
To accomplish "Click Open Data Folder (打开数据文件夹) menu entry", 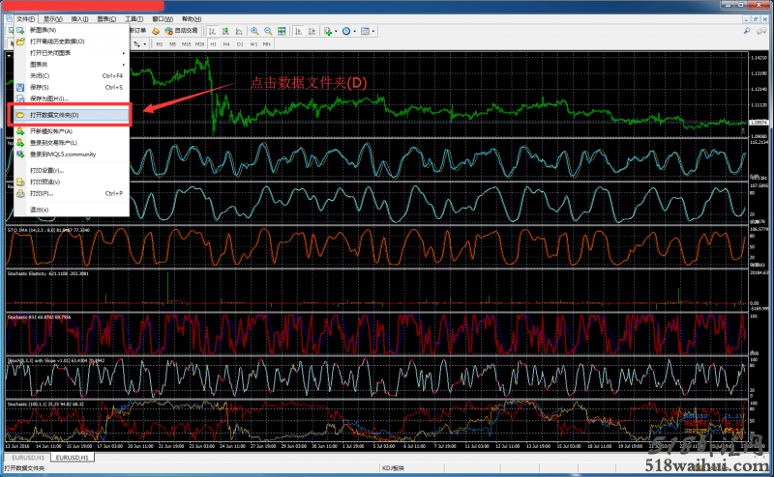I will pyautogui.click(x=55, y=115).
